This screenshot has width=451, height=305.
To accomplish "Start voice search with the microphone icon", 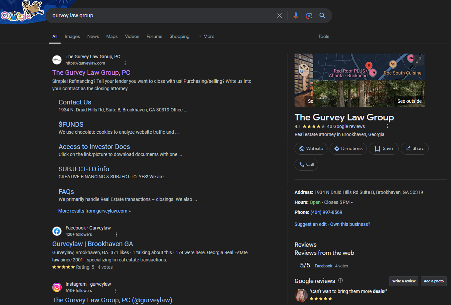I will pyautogui.click(x=296, y=16).
